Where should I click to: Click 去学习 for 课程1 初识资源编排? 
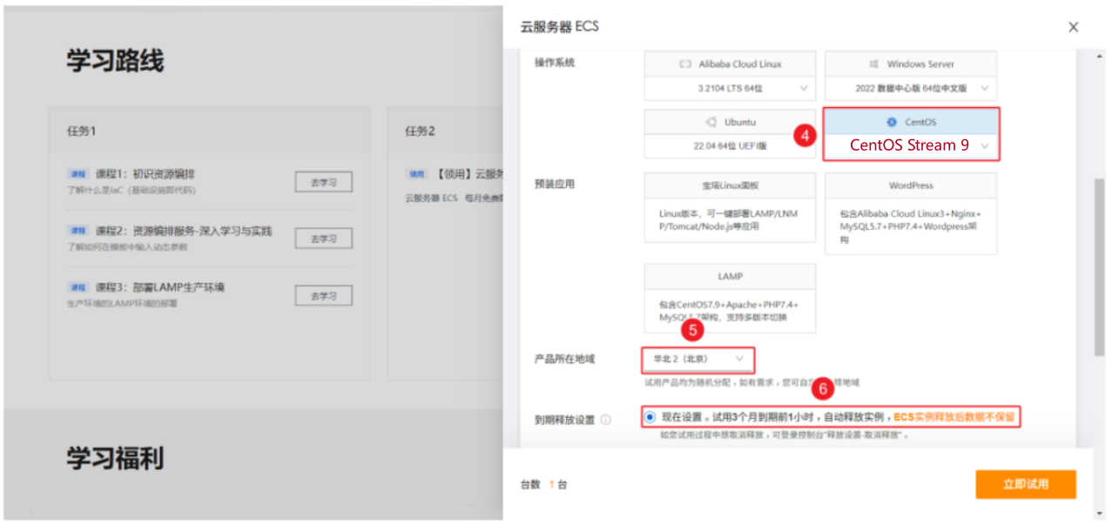(323, 182)
